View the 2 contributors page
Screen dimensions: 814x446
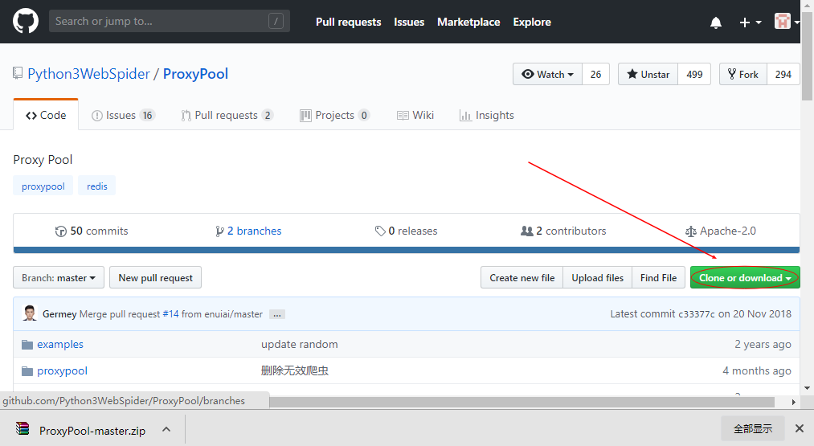coord(563,231)
